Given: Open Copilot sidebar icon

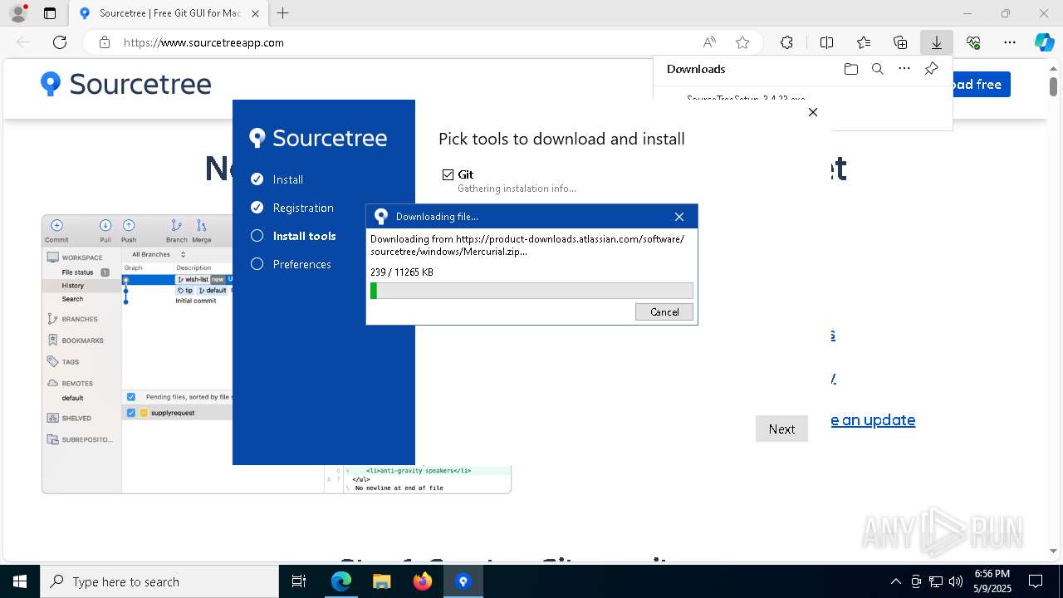Looking at the screenshot, I should pyautogui.click(x=1044, y=42).
